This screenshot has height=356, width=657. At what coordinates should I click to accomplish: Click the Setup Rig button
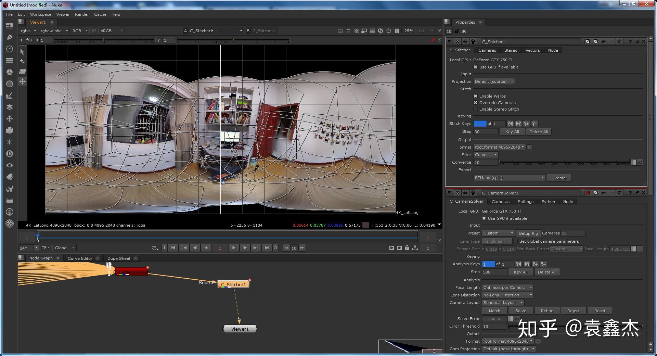(528, 233)
